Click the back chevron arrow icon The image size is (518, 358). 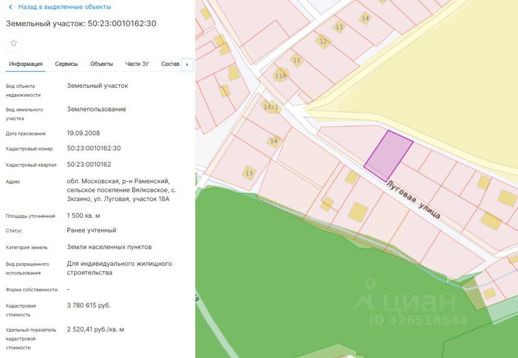tap(10, 7)
